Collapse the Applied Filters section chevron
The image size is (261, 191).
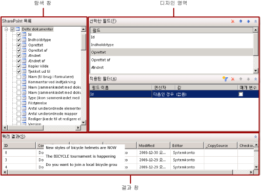pyautogui.click(x=255, y=79)
